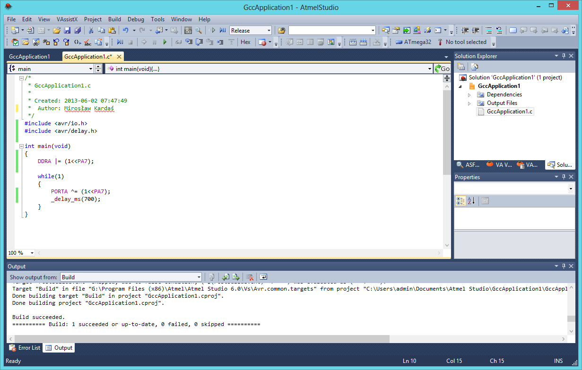Go to the next message in Output
The width and height of the screenshot is (582, 370).
tap(235, 277)
